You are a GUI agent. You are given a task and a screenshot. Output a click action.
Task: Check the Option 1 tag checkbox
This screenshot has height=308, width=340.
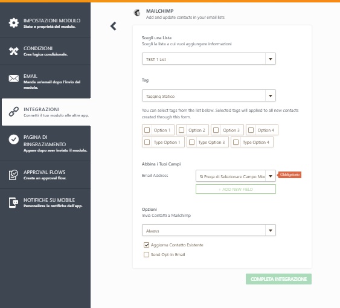pos(147,130)
